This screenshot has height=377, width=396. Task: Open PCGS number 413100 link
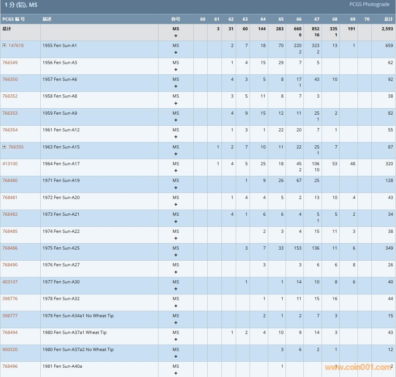tap(10, 164)
